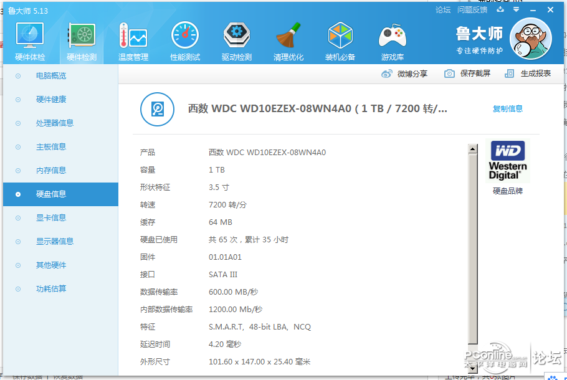Click 复制信息 copy info link
This screenshot has width=567, height=380.
pos(508,109)
